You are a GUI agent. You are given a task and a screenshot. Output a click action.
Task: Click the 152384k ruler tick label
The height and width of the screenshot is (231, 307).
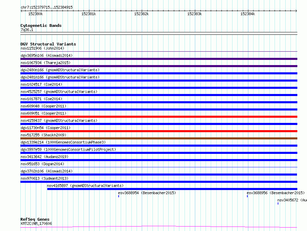(x=248, y=14)
